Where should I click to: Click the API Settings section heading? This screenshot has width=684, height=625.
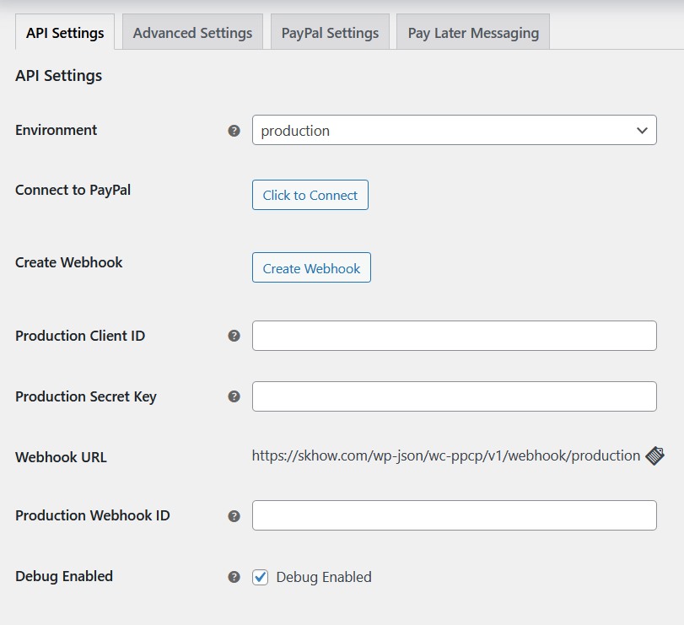point(58,76)
